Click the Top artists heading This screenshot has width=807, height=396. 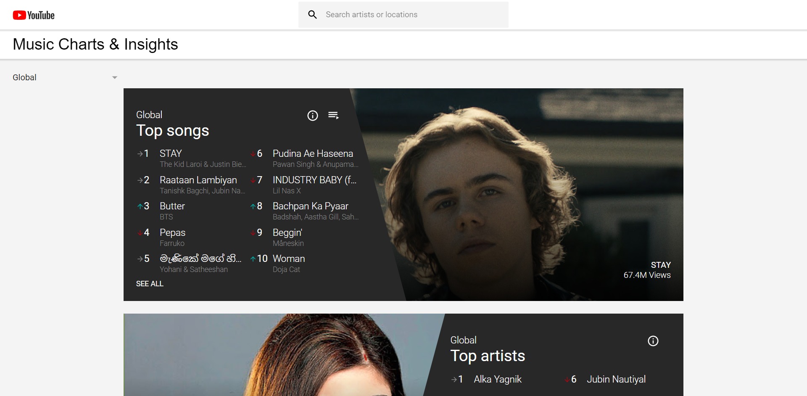point(488,356)
